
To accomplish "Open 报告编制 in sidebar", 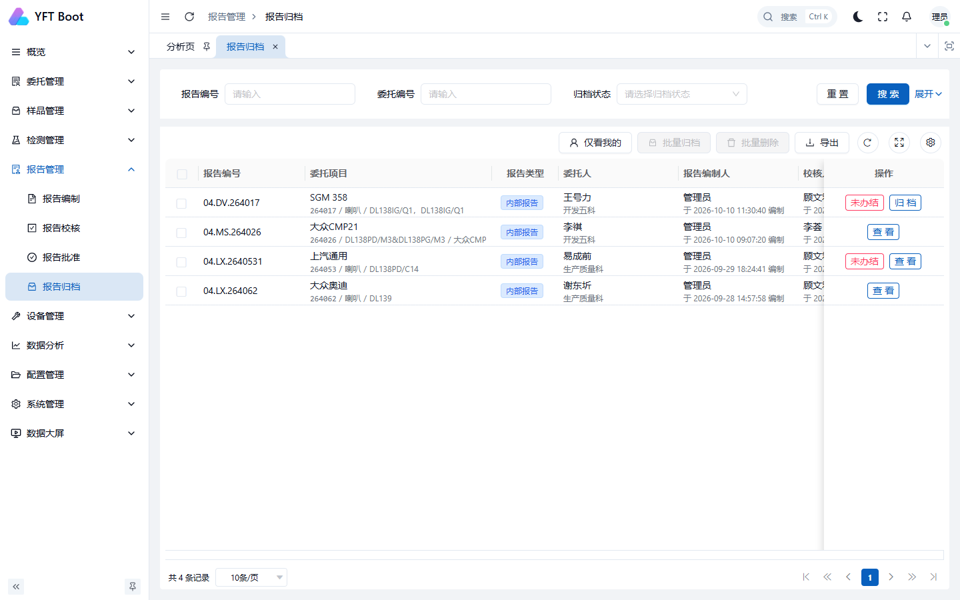I will (x=74, y=199).
